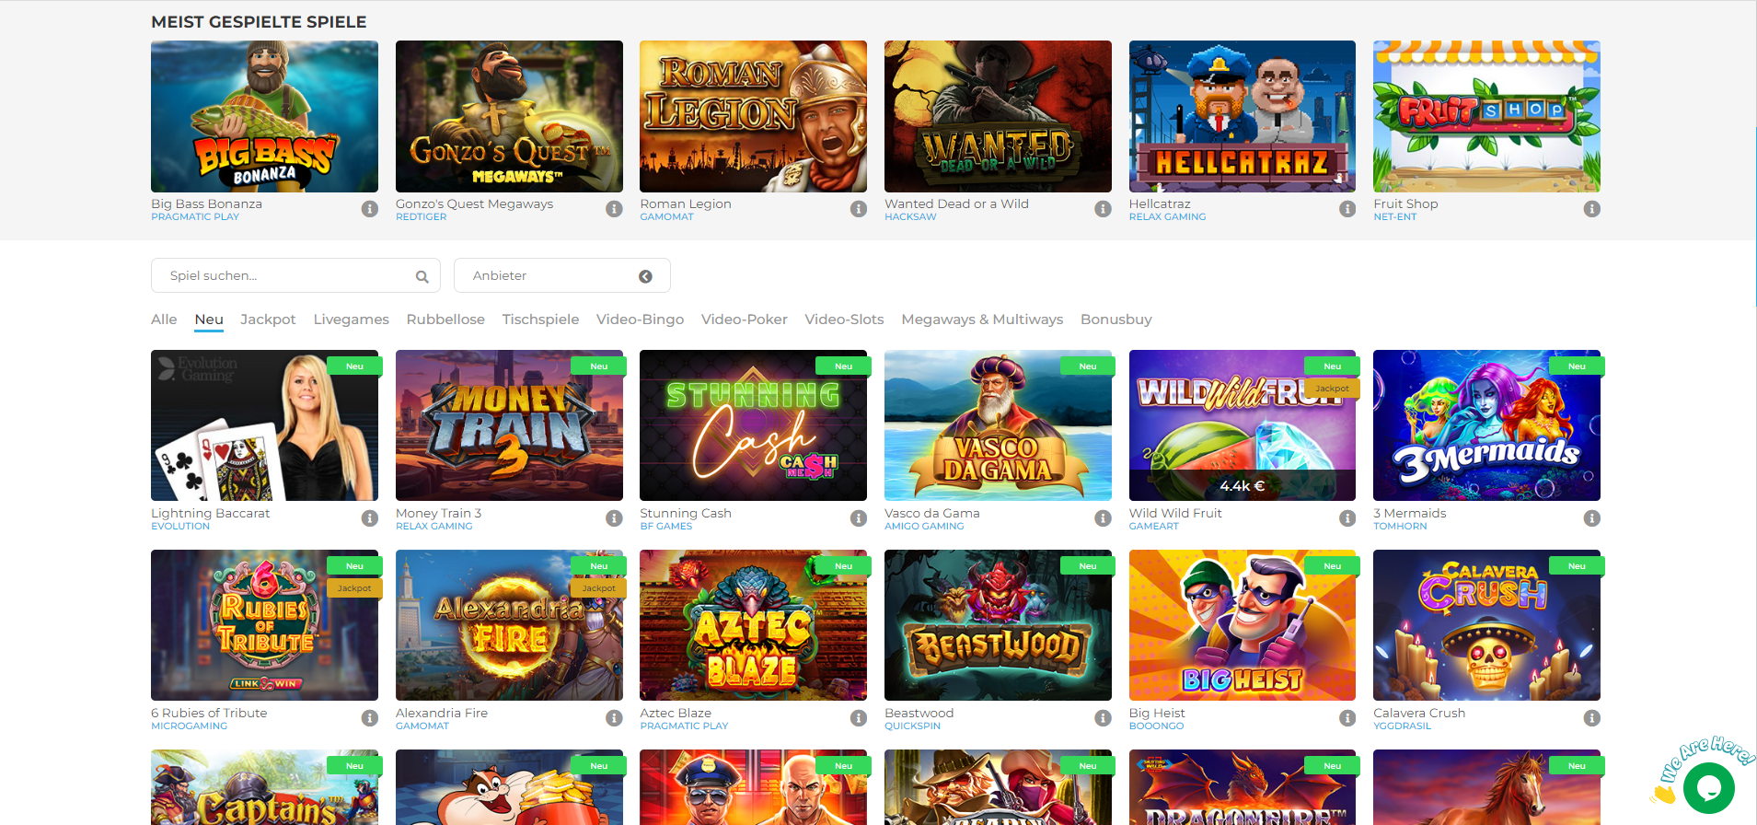Select the Bonusbuy tab
The width and height of the screenshot is (1757, 825).
pos(1116,320)
